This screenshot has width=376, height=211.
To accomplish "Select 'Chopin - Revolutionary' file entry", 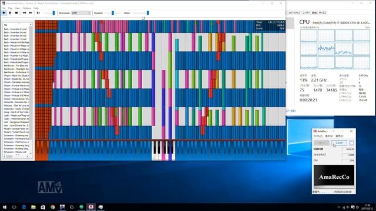I will point(16,99).
